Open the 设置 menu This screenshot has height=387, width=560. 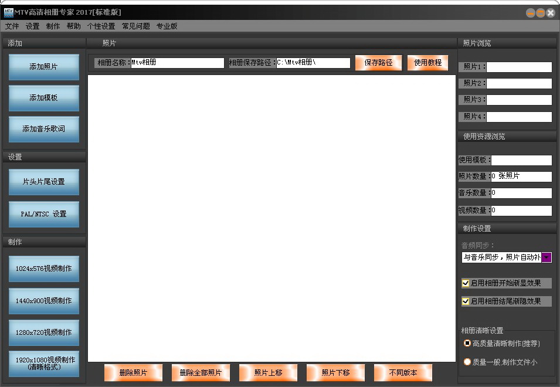pyautogui.click(x=32, y=26)
